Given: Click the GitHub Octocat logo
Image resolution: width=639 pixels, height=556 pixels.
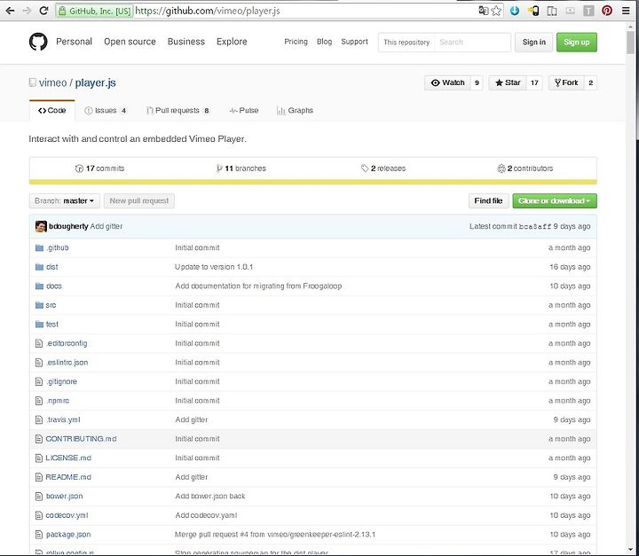Looking at the screenshot, I should click(x=38, y=42).
